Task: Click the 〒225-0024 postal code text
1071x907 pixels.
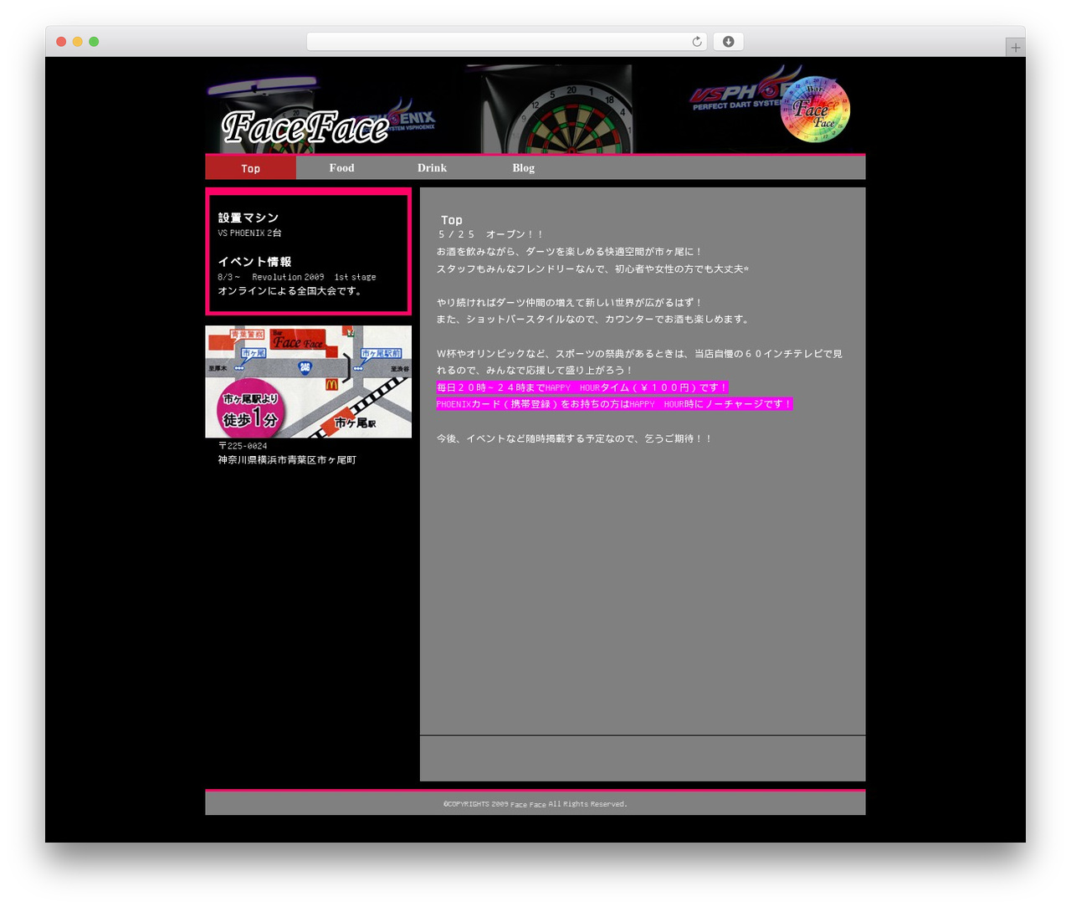Action: [x=243, y=446]
